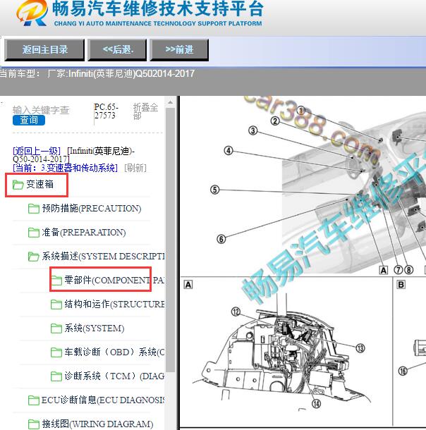Image resolution: width=426 pixels, height=430 pixels.
Task: Open 预防措施(PRECAUTION) tree item
Action: point(92,209)
